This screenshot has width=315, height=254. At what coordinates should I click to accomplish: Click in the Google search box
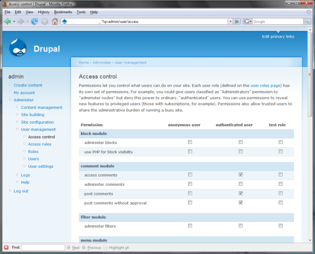coord(278,21)
